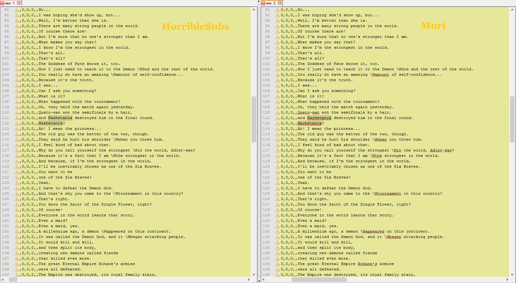Click the left pane's horizontal scrollbar thumb
The image size is (516, 283).
(x=13, y=279)
